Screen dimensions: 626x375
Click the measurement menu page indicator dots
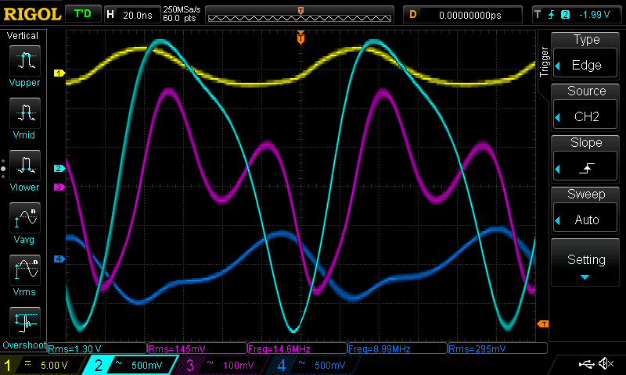[x=3, y=169]
